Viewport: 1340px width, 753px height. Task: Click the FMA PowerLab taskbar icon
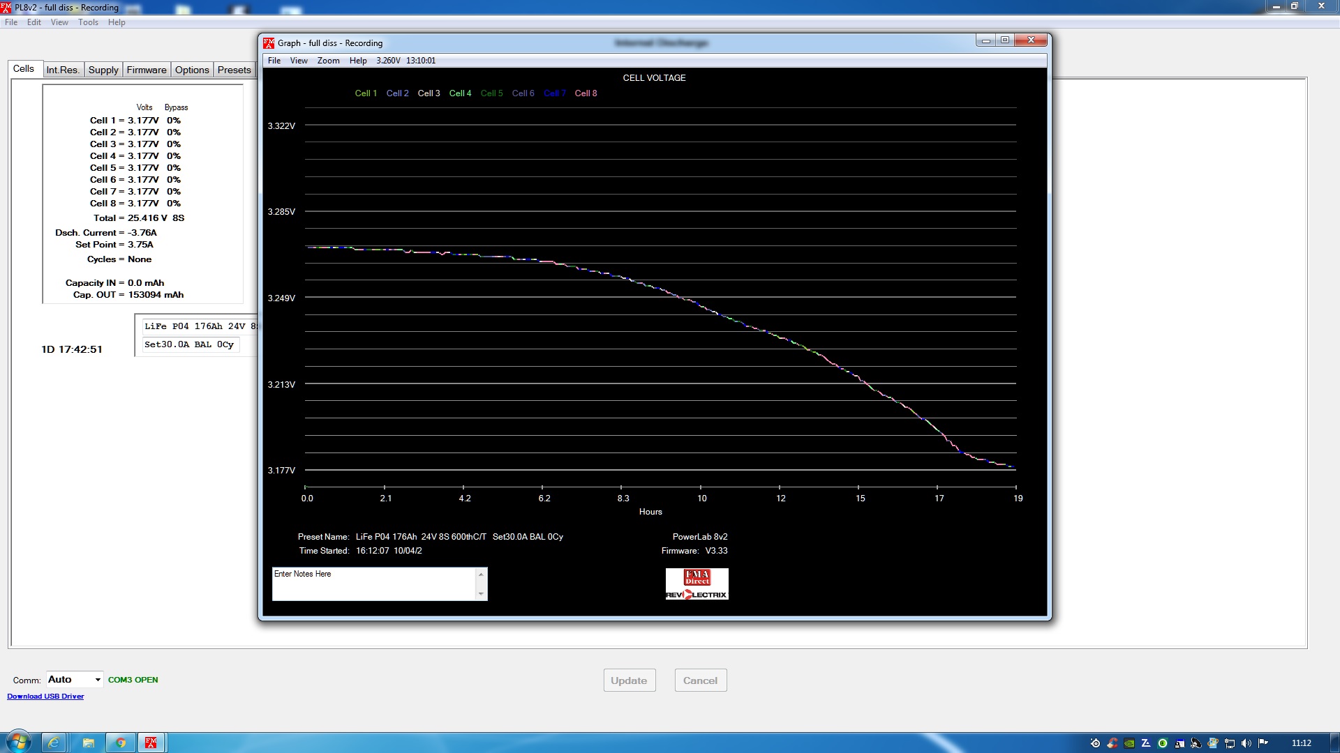[151, 743]
